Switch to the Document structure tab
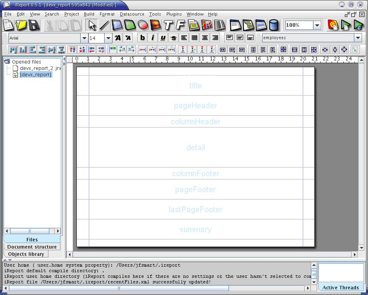368x295 pixels. pyautogui.click(x=32, y=247)
